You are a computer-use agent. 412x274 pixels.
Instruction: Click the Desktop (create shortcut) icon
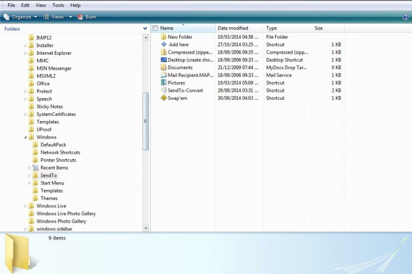(164, 60)
